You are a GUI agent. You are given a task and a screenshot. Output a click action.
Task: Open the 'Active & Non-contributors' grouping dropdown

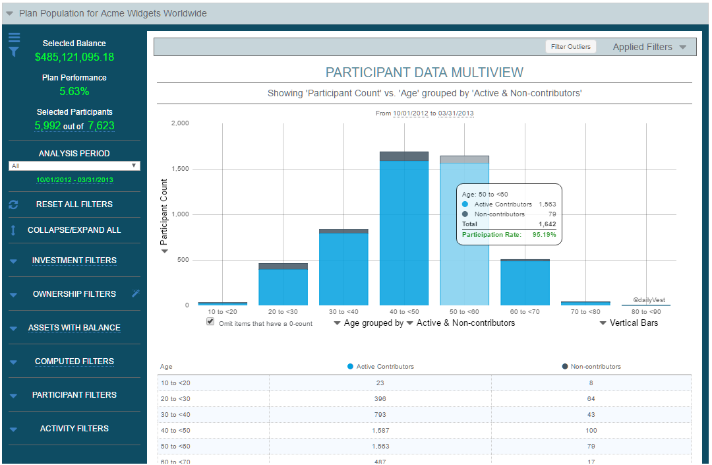click(x=409, y=323)
